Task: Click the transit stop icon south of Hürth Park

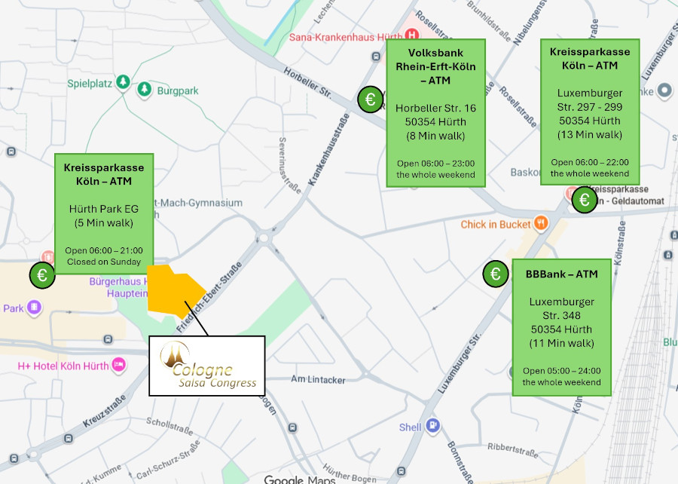Action: click(108, 339)
